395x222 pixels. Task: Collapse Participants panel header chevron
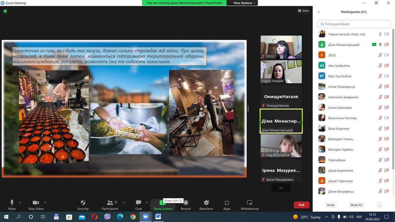pos(319,12)
